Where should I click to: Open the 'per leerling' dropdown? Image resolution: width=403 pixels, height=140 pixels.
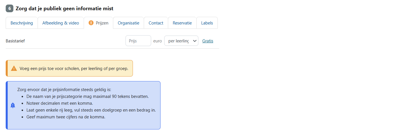point(179,41)
